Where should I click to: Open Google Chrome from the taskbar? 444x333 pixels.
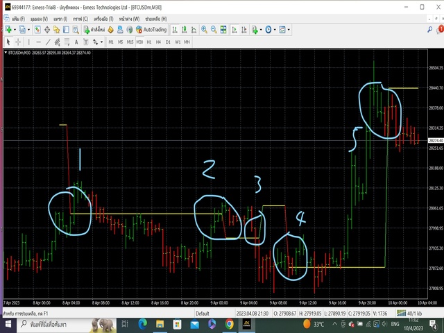(x=229, y=324)
